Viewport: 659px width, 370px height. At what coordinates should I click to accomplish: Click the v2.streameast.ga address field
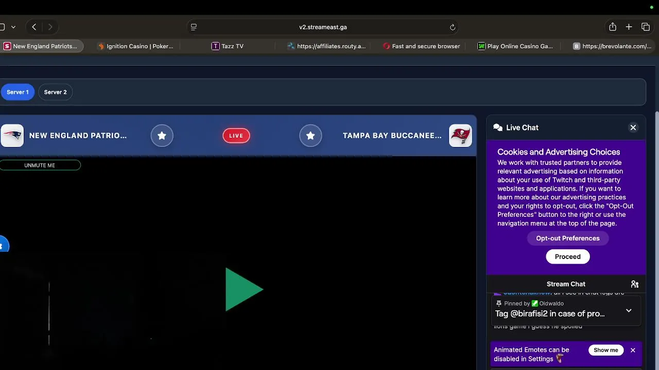point(323,27)
